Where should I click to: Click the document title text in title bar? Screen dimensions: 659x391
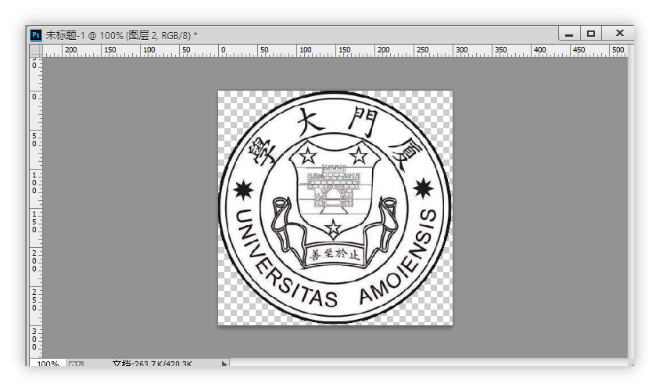pyautogui.click(x=121, y=34)
